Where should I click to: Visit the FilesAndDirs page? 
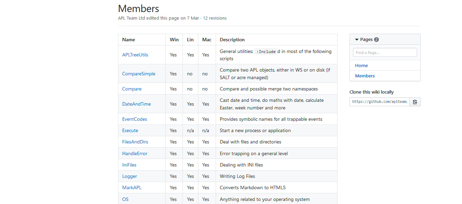pyautogui.click(x=135, y=142)
